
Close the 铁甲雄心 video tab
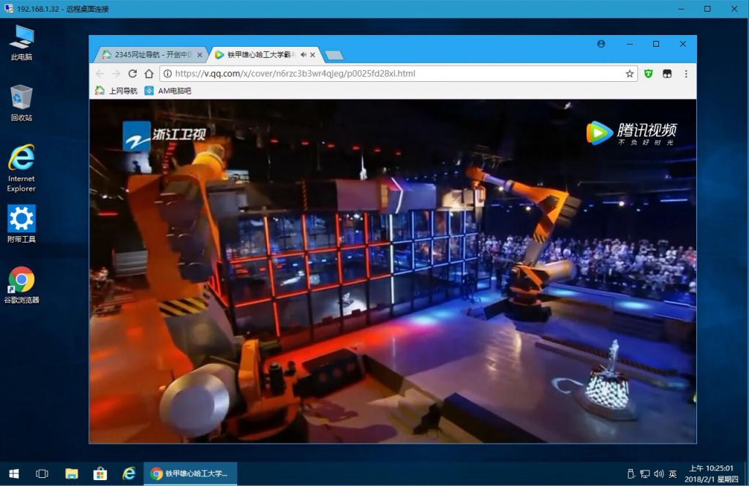point(312,55)
